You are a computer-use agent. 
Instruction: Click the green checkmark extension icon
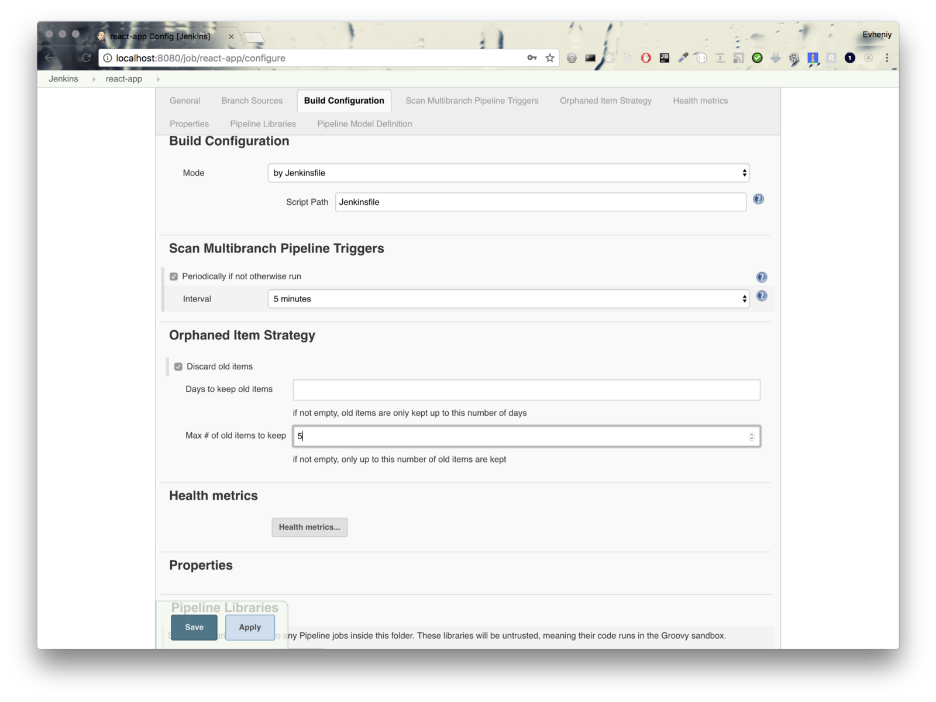tap(757, 58)
